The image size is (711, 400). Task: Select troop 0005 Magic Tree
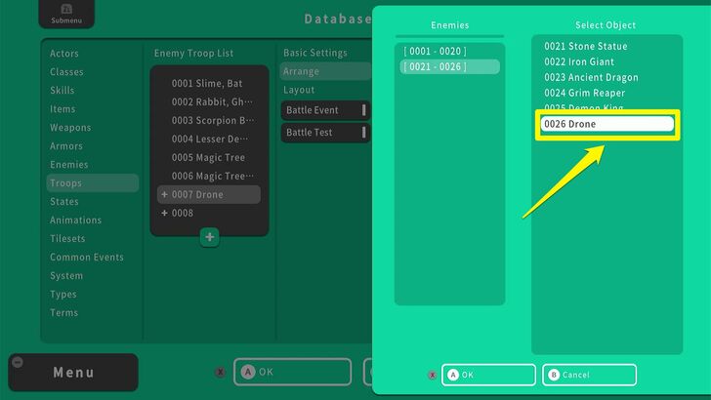click(x=209, y=158)
